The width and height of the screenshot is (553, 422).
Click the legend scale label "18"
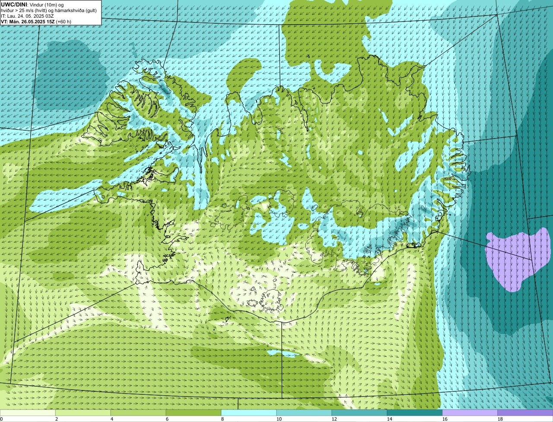click(500, 419)
